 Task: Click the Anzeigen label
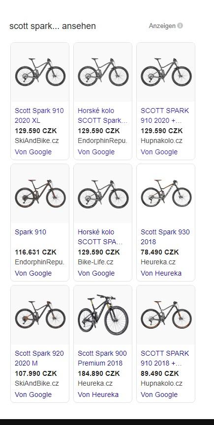[162, 26]
